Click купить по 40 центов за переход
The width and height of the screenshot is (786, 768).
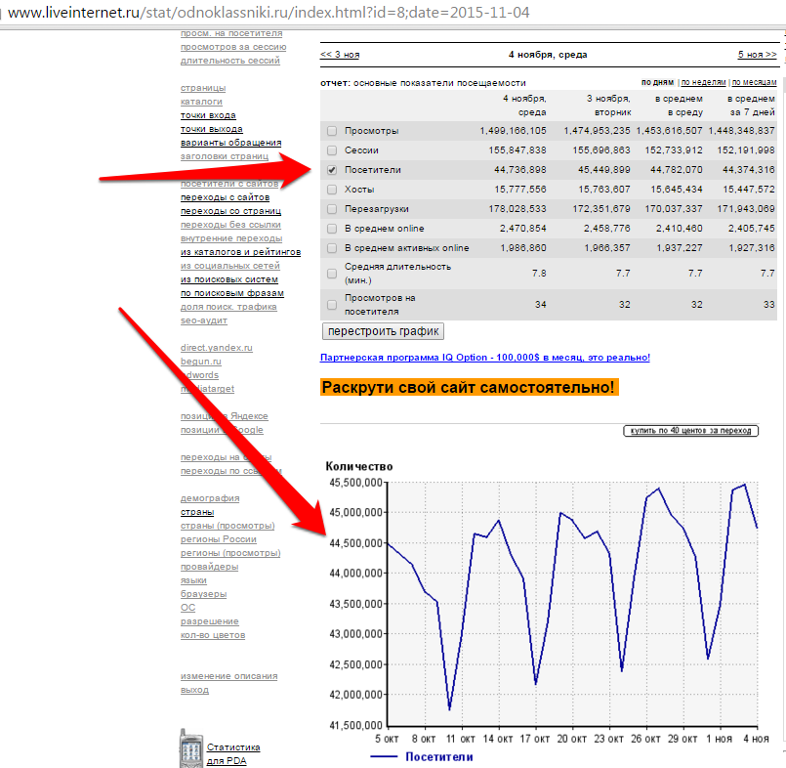(690, 431)
